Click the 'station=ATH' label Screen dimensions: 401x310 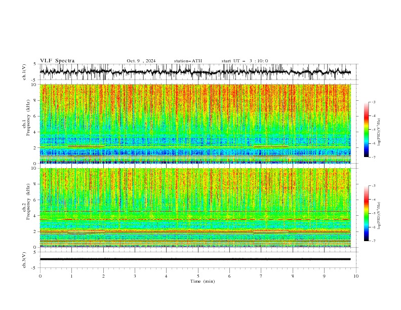(x=188, y=61)
